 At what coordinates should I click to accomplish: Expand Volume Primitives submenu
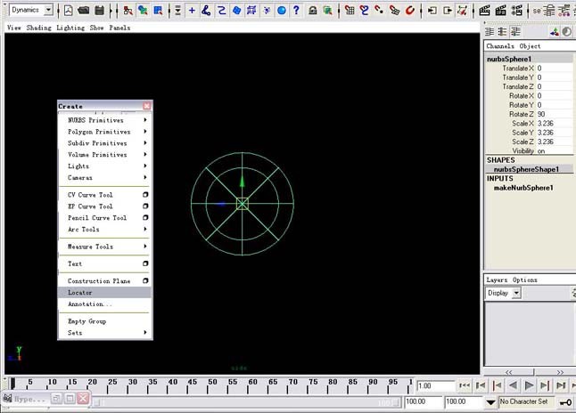[104, 154]
